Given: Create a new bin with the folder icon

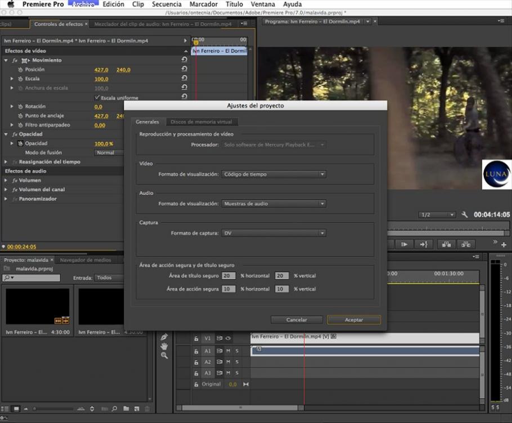Looking at the screenshot, I should 126,407.
